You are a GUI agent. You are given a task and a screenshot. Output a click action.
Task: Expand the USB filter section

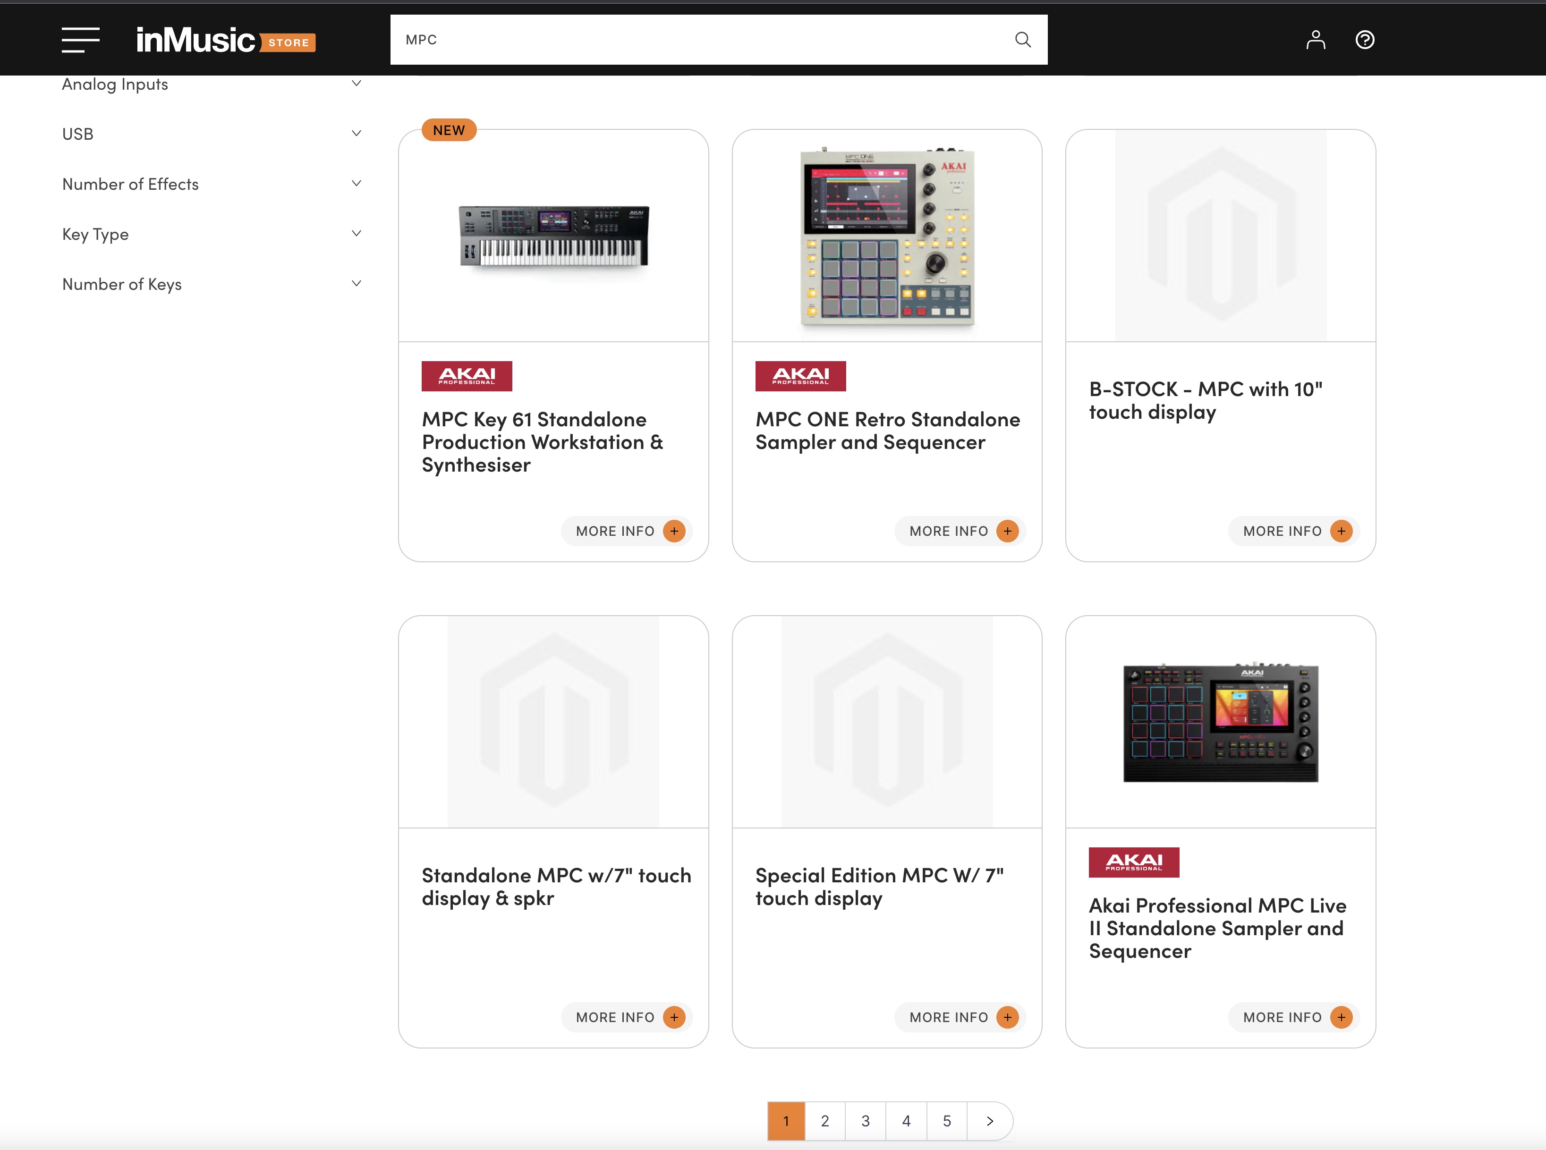pos(356,134)
